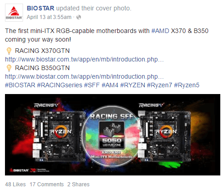Click the #BIOSTAR hashtag
Image resolution: width=223 pixels, height=189 pixels.
(20, 85)
